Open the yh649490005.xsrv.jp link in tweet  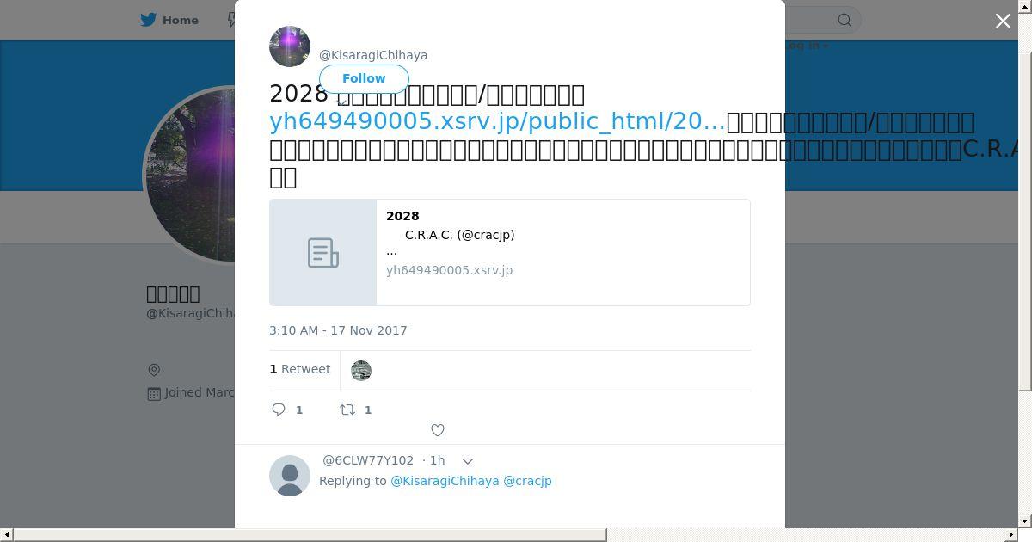click(497, 121)
